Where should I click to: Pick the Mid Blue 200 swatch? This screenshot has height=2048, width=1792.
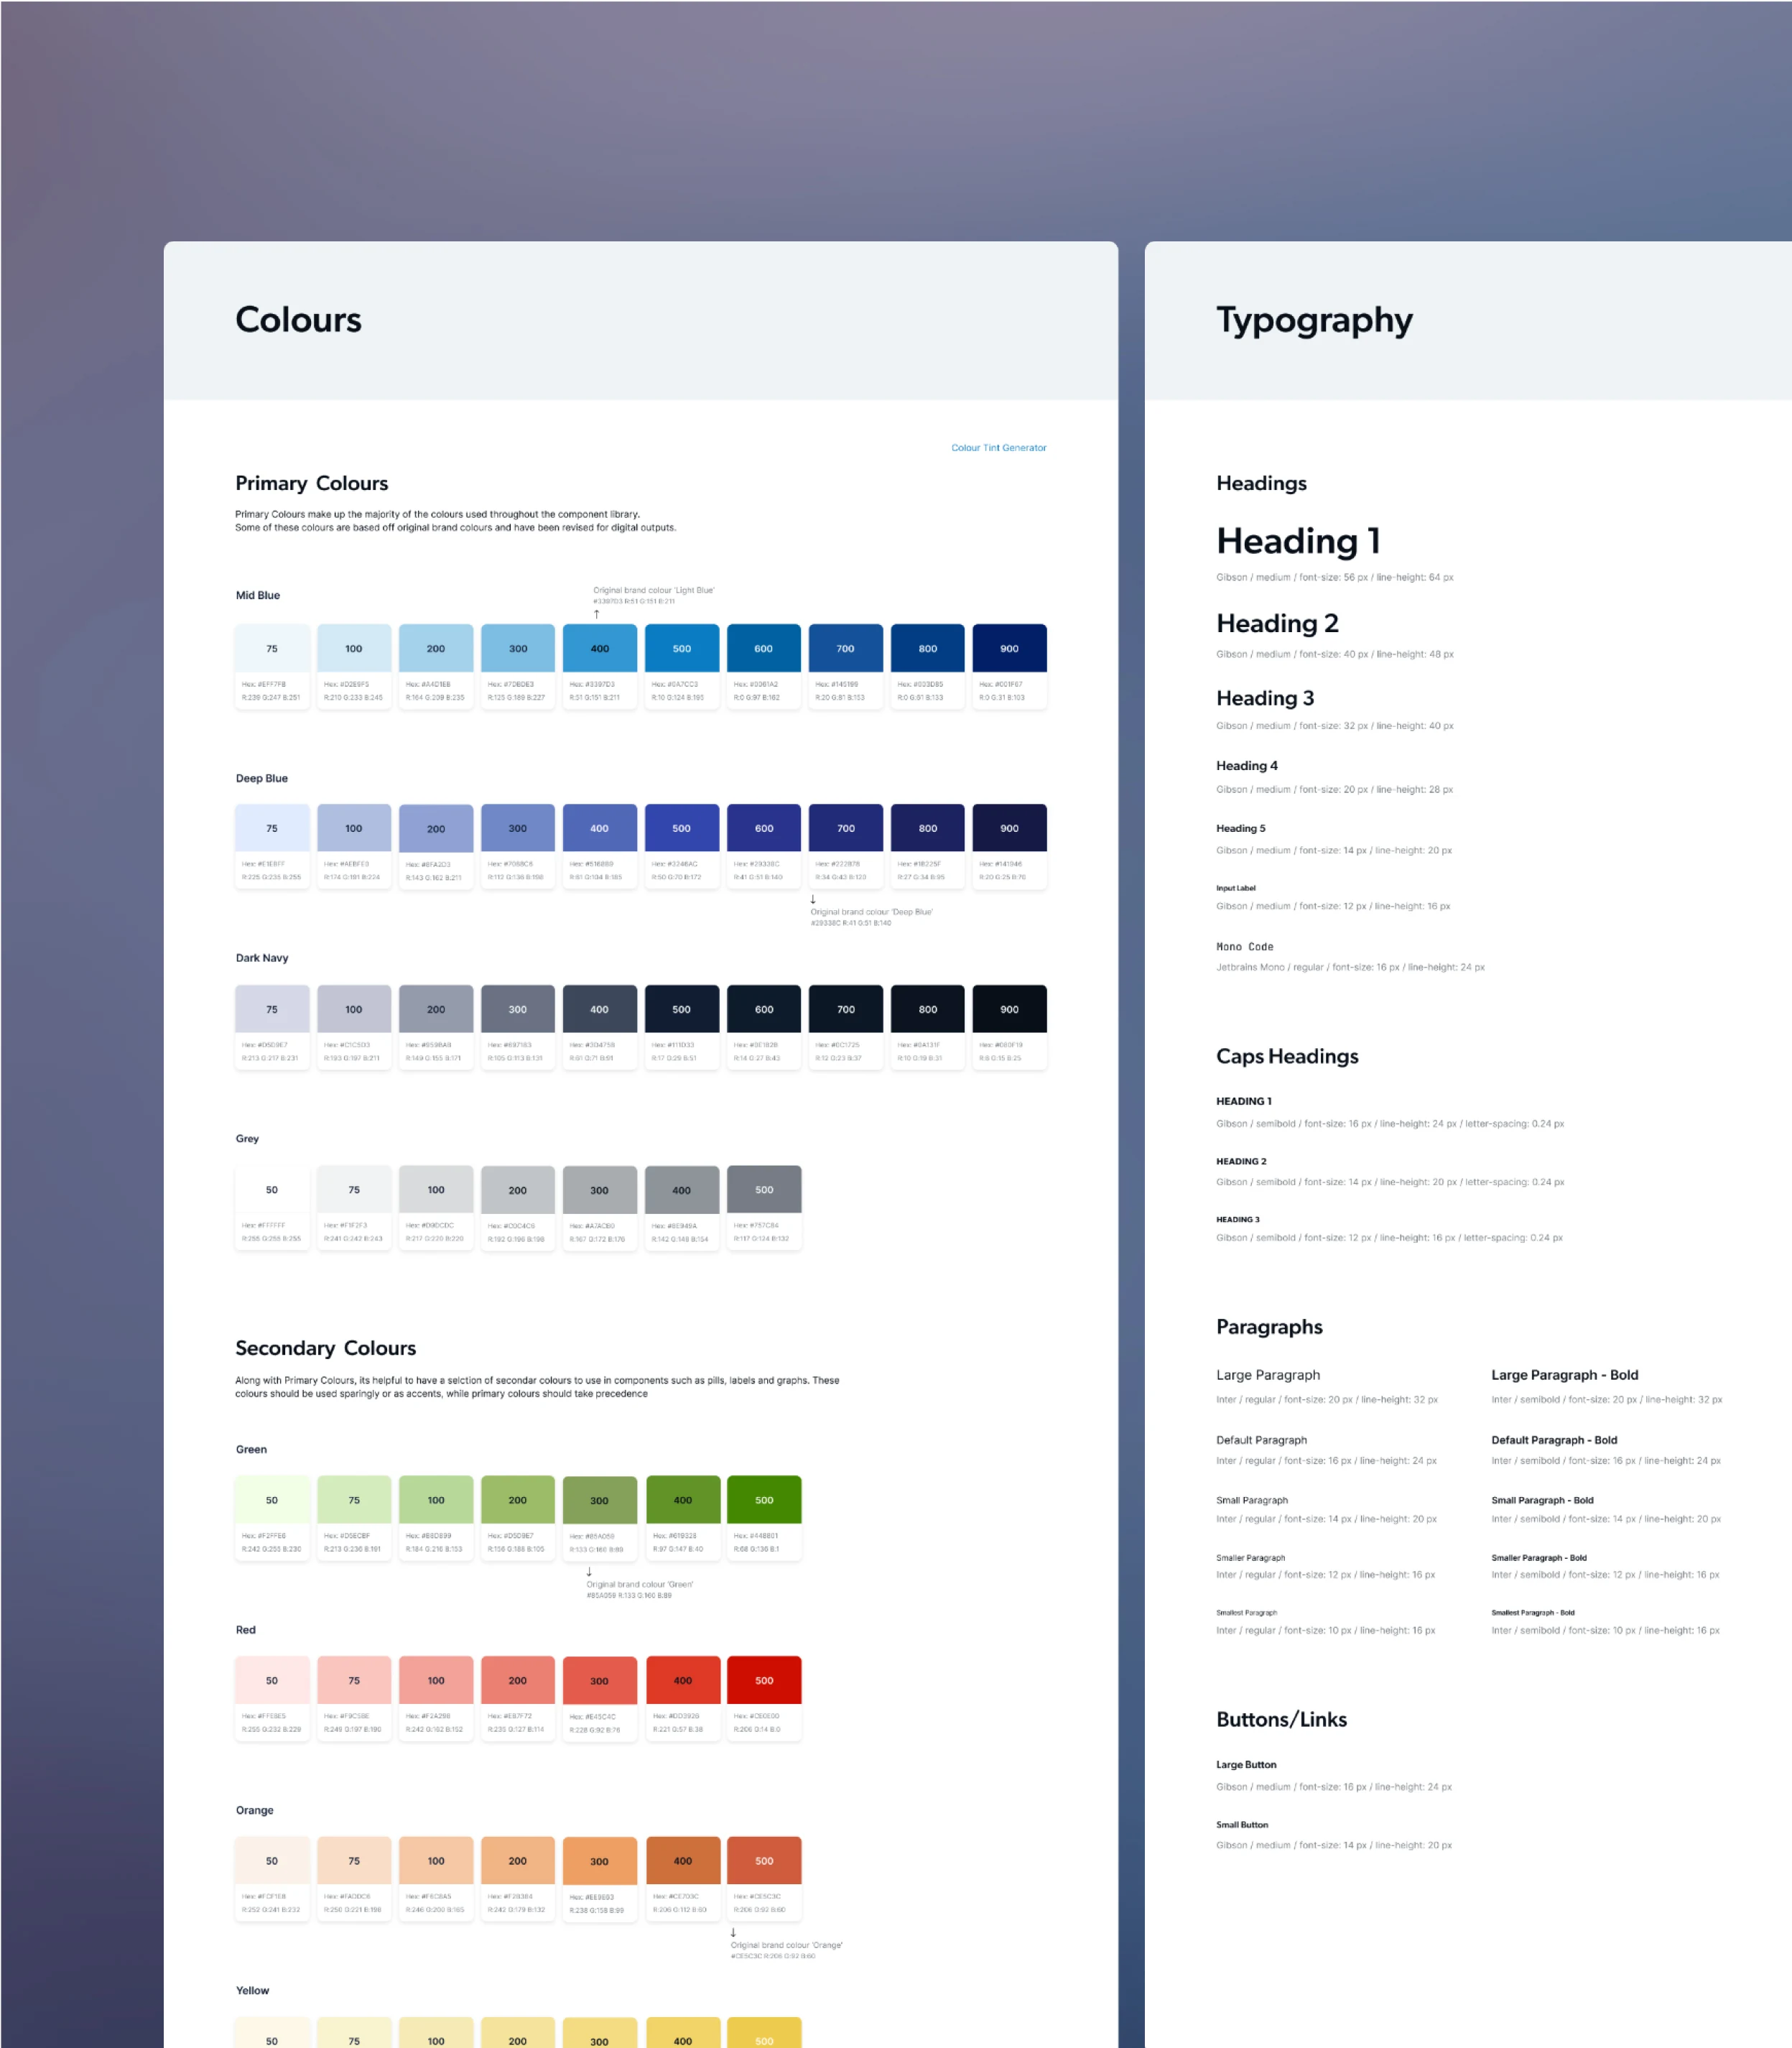click(436, 666)
